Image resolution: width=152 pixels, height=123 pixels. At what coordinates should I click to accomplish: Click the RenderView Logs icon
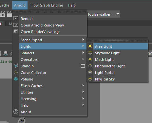pos(16,31)
